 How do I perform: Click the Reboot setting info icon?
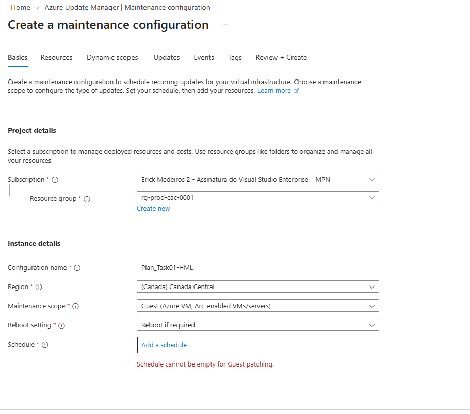[61, 326]
